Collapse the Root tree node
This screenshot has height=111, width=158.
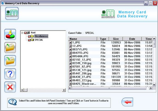(x=22, y=33)
